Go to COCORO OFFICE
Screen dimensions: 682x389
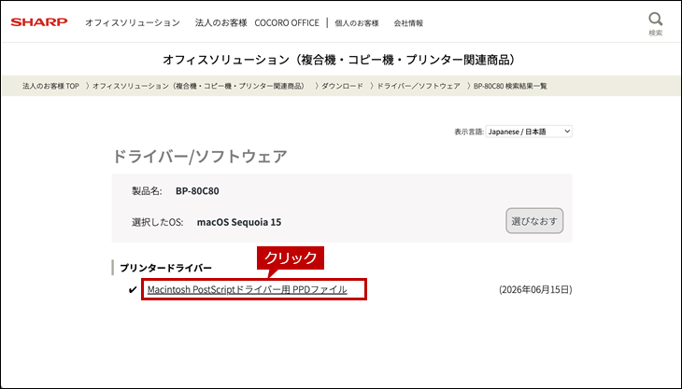pos(287,22)
